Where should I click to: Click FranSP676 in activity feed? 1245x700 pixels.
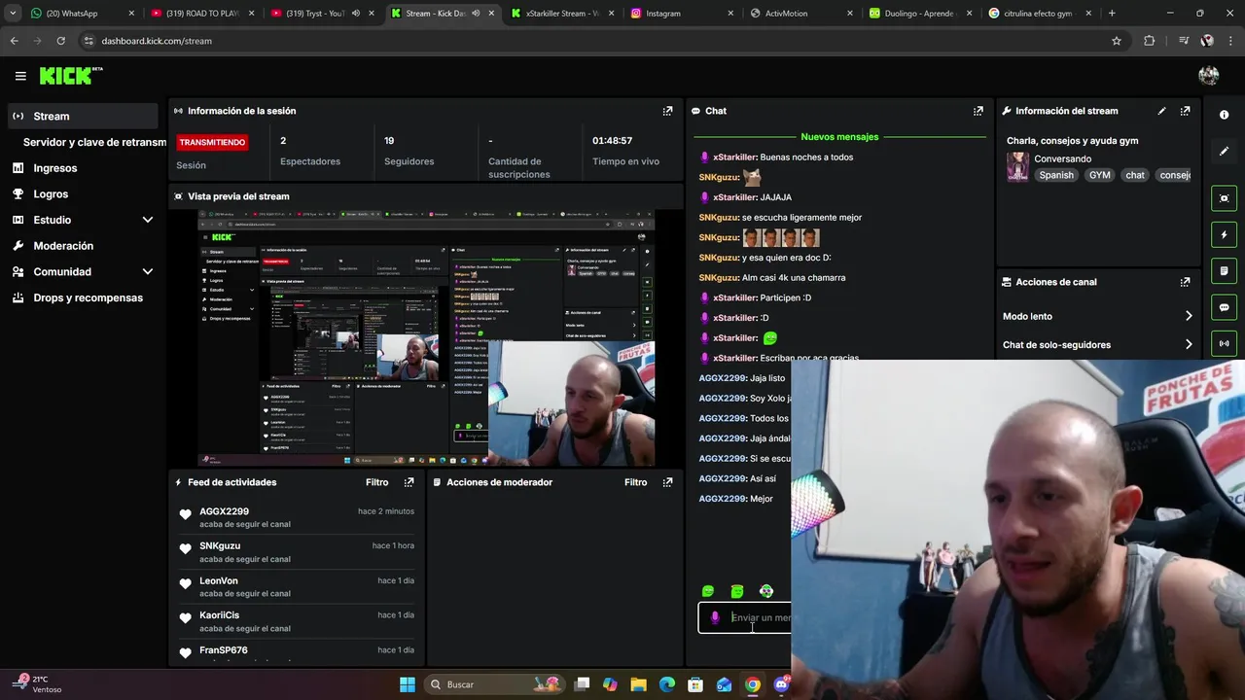pyautogui.click(x=224, y=650)
